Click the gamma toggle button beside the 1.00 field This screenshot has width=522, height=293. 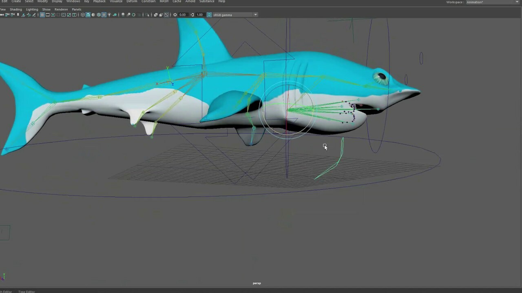click(x=192, y=15)
